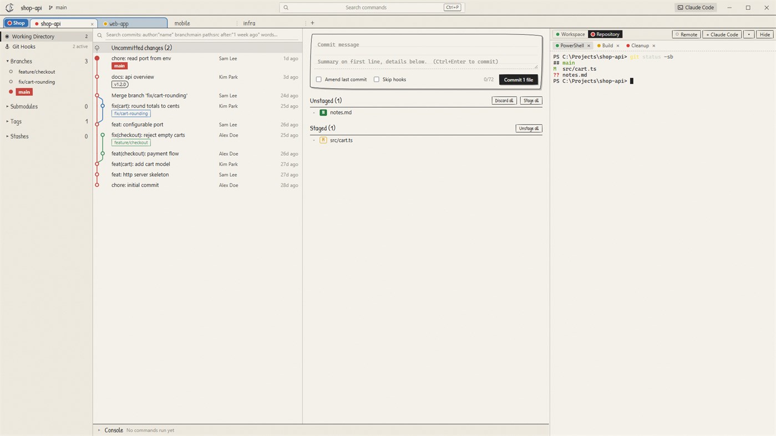Click the magnifier icon in the commit search bar

(x=100, y=35)
